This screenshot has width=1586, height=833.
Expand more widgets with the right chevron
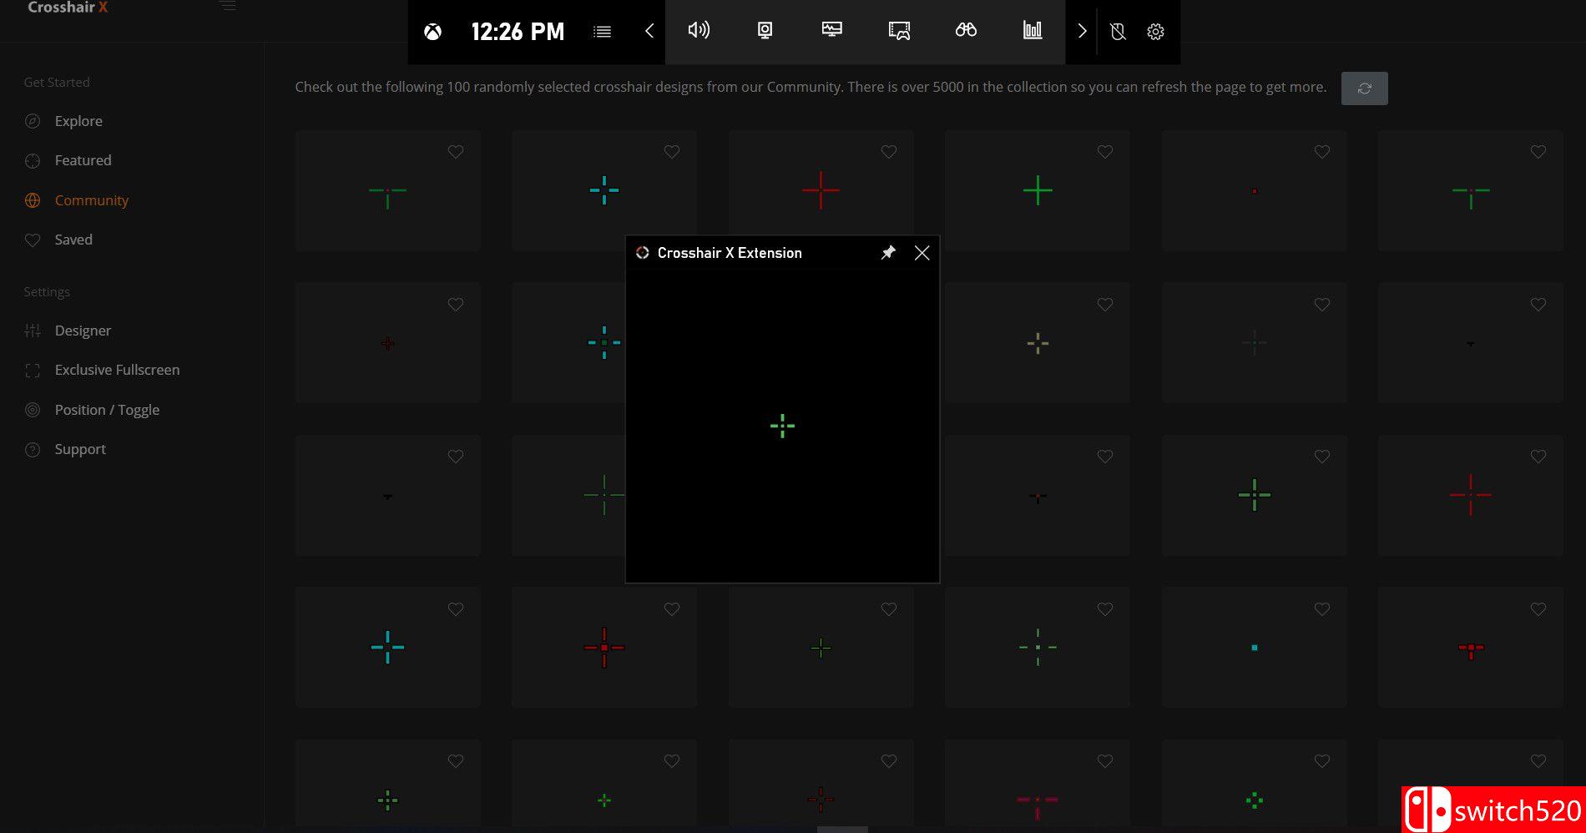1082,31
